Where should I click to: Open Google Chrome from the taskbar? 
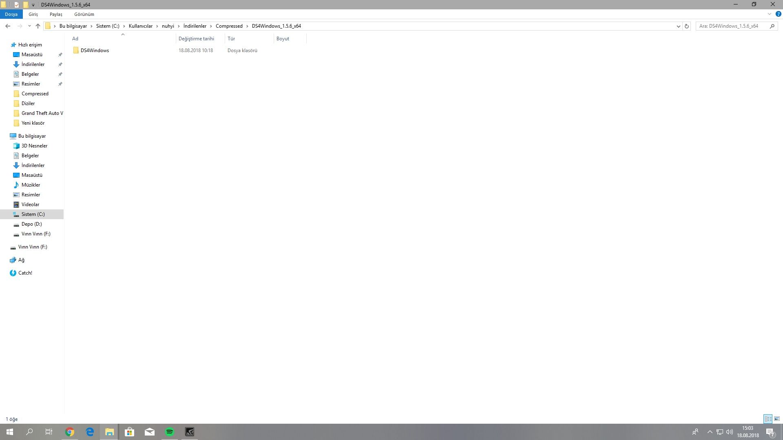[70, 432]
